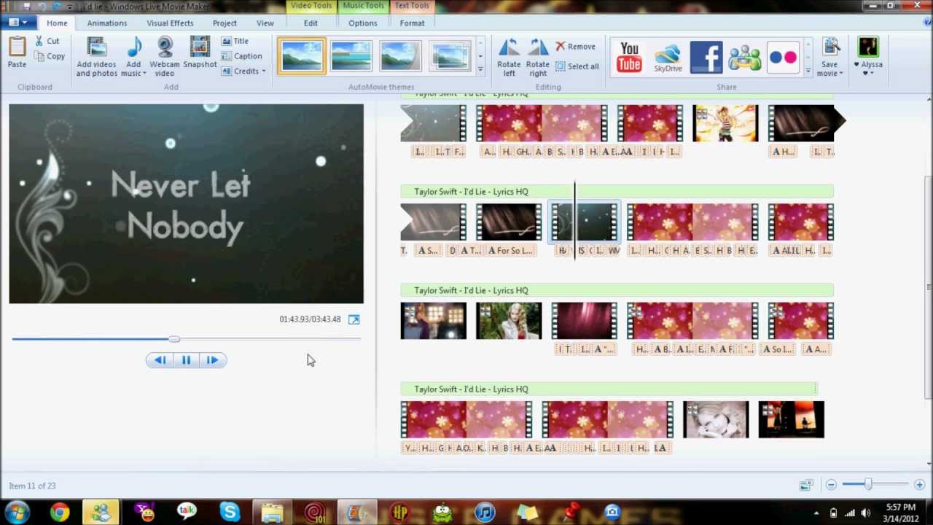
Task: Click 'For So L...' caption text item
Action: click(510, 251)
